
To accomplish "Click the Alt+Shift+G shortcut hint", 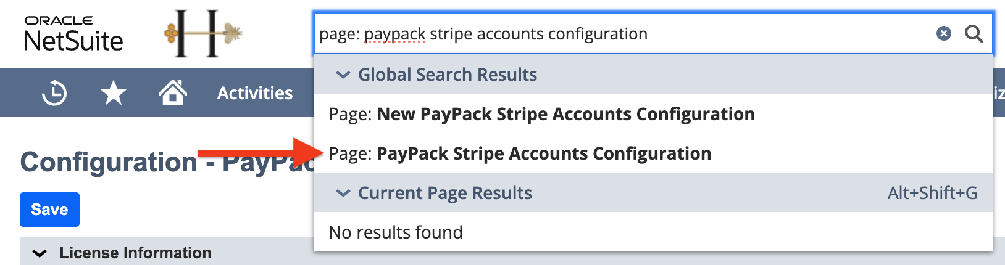I will click(932, 193).
